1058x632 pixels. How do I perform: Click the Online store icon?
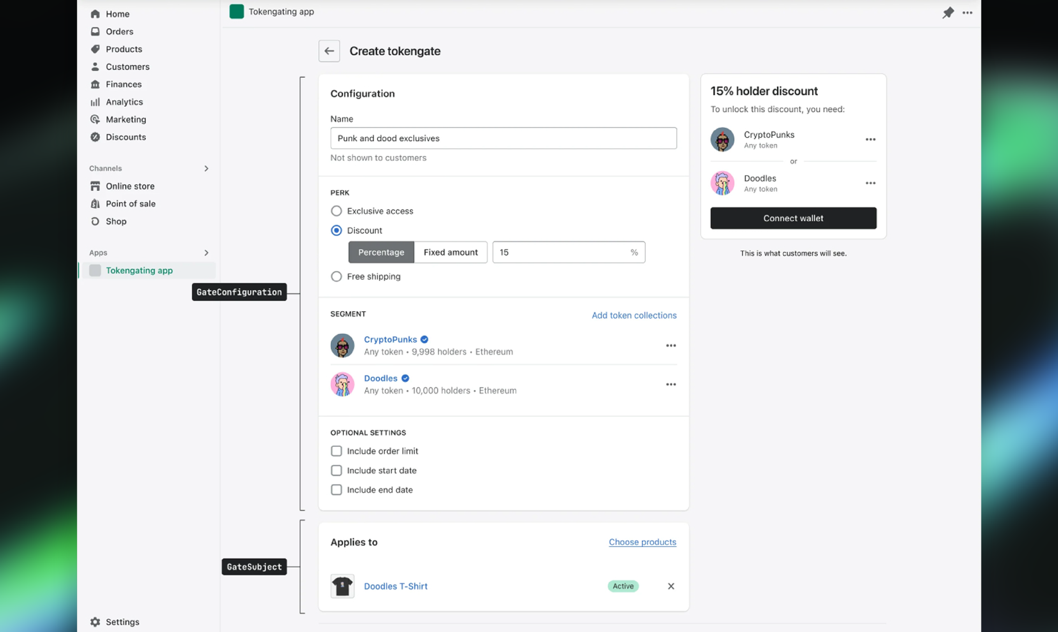pyautogui.click(x=95, y=186)
